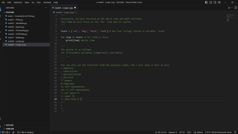This screenshot has height=134, width=238.
Task: Change encoding via 'UTF-8' status item
Action: point(182,133)
